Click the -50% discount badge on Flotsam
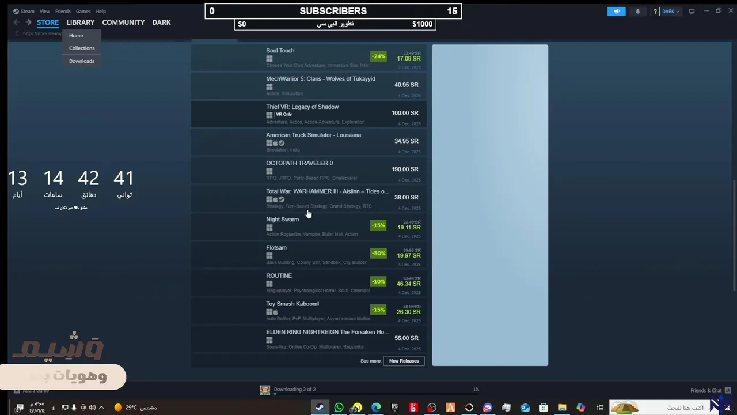The image size is (737, 415). click(x=378, y=254)
